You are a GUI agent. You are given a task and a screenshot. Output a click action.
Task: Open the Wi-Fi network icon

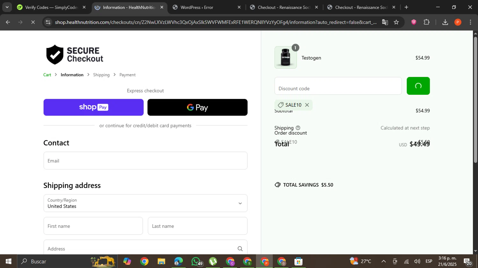(x=406, y=261)
